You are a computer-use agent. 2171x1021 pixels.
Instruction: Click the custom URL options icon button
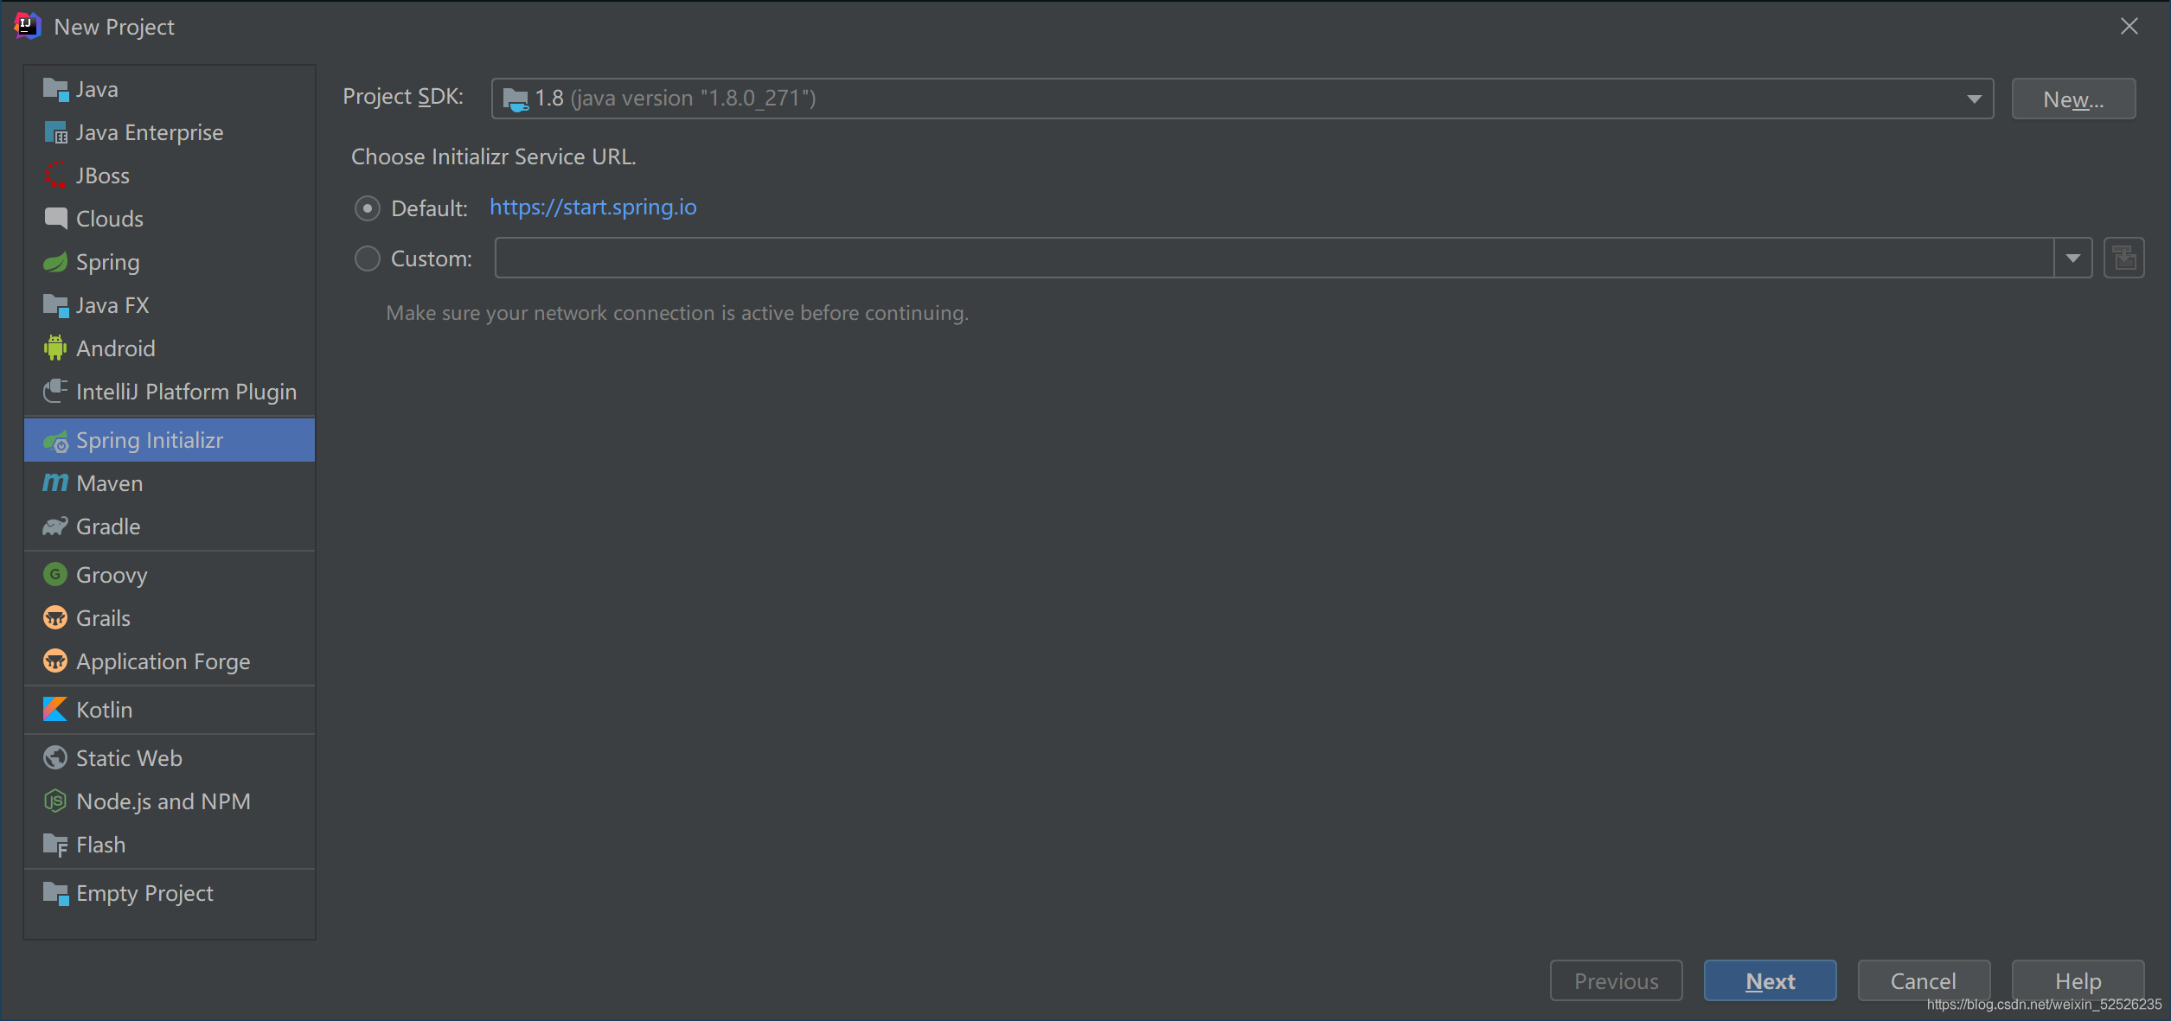coord(2124,258)
